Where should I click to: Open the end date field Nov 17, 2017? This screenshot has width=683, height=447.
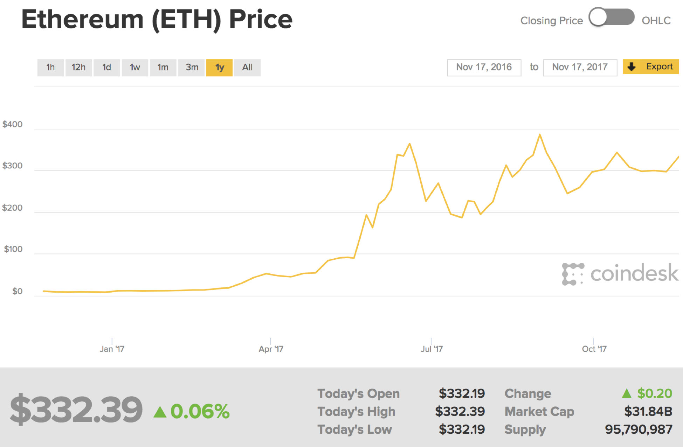coord(580,67)
